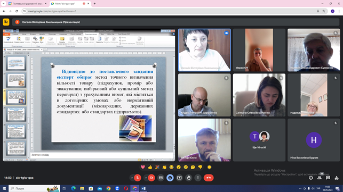Open meeting details info icon
The width and height of the screenshot is (343, 192).
tap(310, 178)
